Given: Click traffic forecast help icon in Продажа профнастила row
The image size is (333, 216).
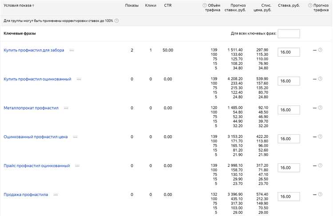Looking at the screenshot, I should (x=320, y=195).
